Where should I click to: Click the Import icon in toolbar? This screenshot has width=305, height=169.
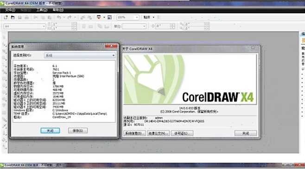[x=83, y=18]
